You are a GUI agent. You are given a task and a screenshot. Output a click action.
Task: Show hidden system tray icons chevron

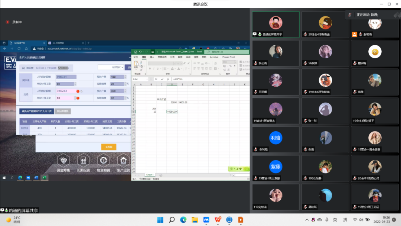click(307, 220)
